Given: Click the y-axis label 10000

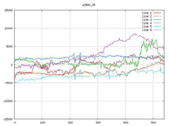Looking at the screenshot, I should tap(8, 28).
